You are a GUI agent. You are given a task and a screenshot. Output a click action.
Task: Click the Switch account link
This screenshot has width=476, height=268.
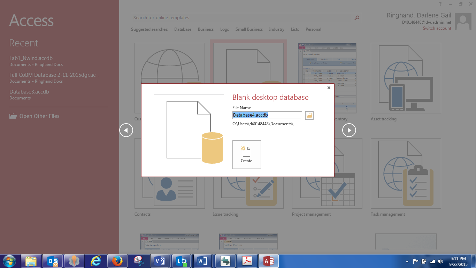pyautogui.click(x=437, y=28)
